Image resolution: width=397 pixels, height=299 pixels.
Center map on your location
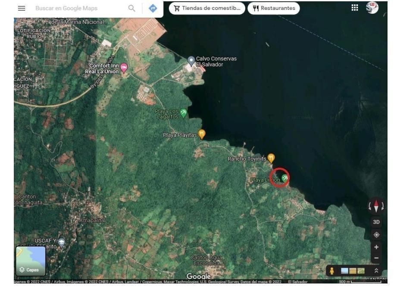pos(376,235)
